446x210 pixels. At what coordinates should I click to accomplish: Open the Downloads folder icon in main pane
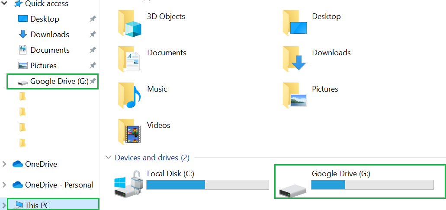[294, 59]
